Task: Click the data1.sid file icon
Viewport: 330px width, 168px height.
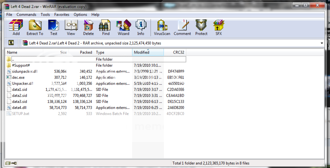Action: [x=9, y=89]
